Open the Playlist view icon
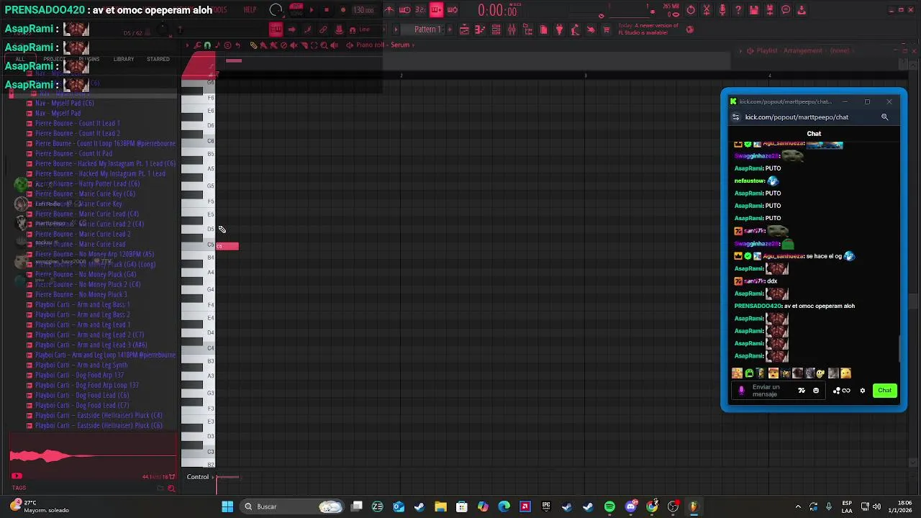The image size is (921, 518). (464, 29)
